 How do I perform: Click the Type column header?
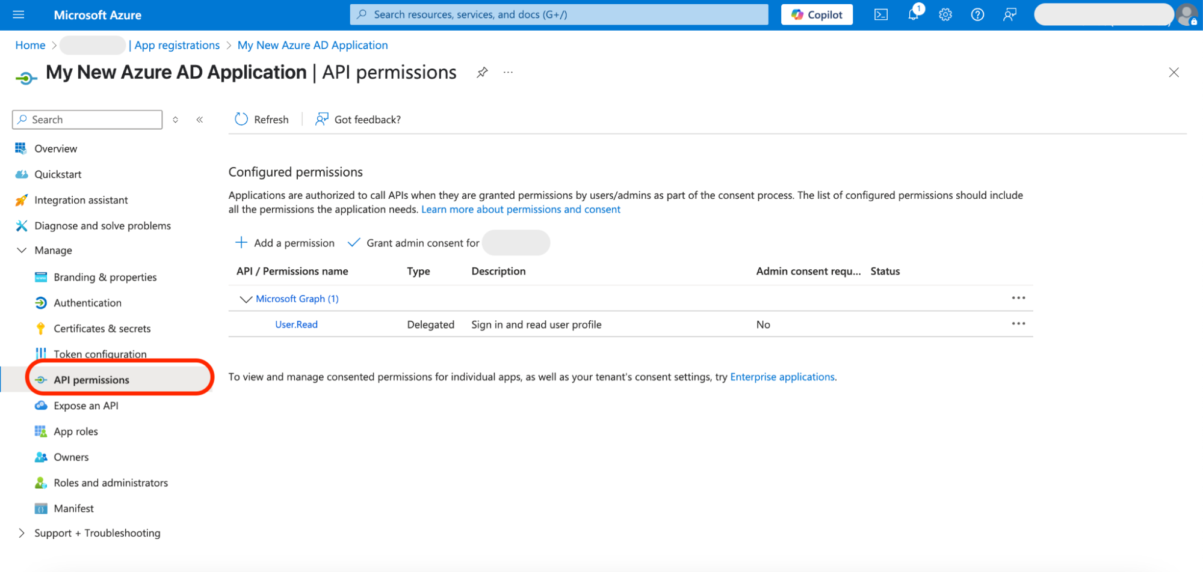pyautogui.click(x=418, y=271)
